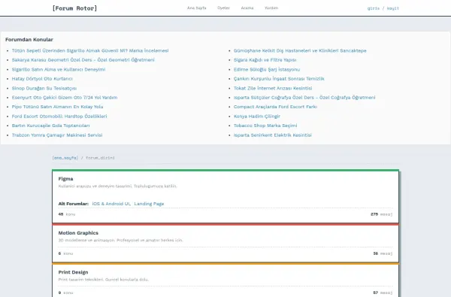The image size is (451, 297).
Task: Open topic Tütün Sepeti Üzerinden Sigarillo Almak
Action: 90,50
